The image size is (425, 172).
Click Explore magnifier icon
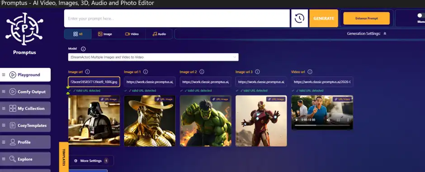coord(13,159)
